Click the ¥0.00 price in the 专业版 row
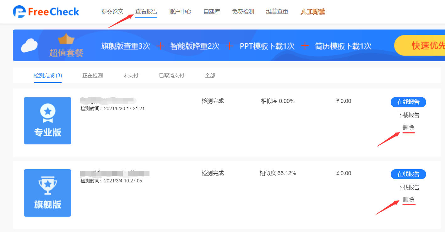 [x=344, y=101]
